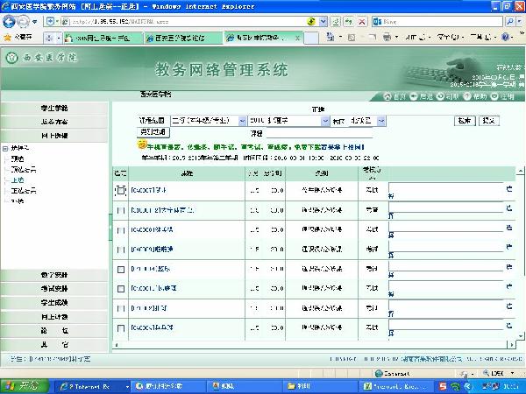Viewport: 526px width, 394px height.
Task: Click the Read Mail icon in command bar
Action: pos(372,38)
